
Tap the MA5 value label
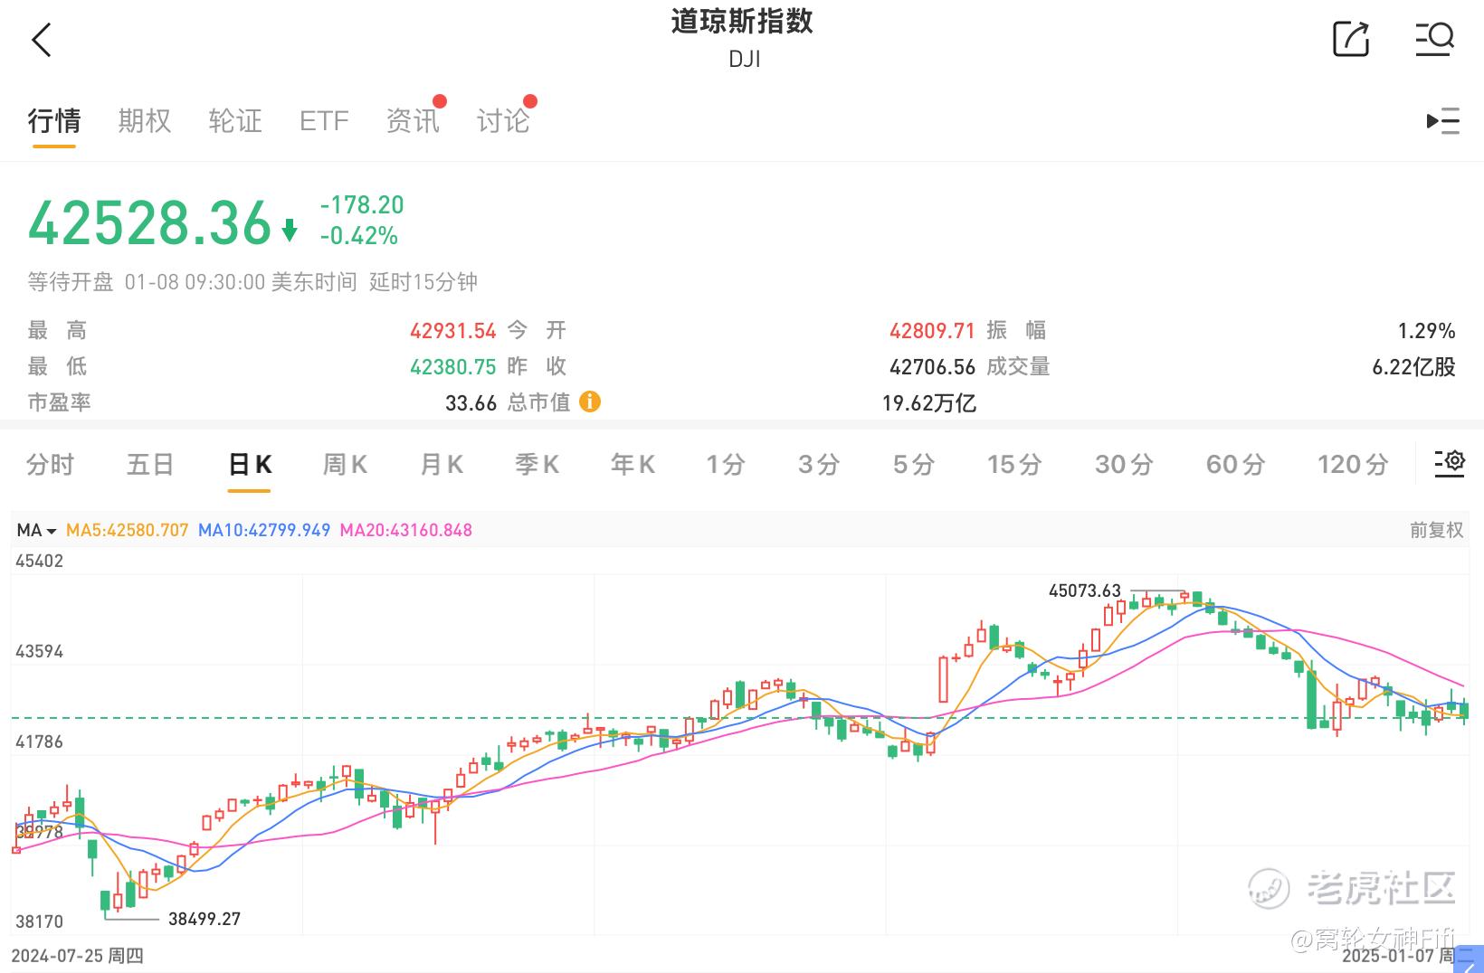point(128,531)
